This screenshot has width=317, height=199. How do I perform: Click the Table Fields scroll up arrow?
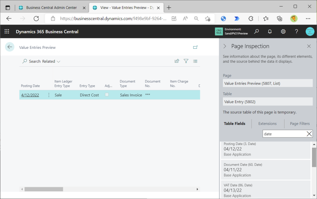[x=314, y=144]
